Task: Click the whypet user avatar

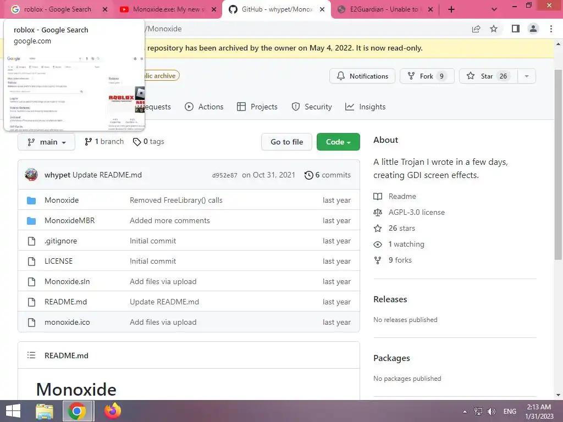Action: (x=31, y=175)
